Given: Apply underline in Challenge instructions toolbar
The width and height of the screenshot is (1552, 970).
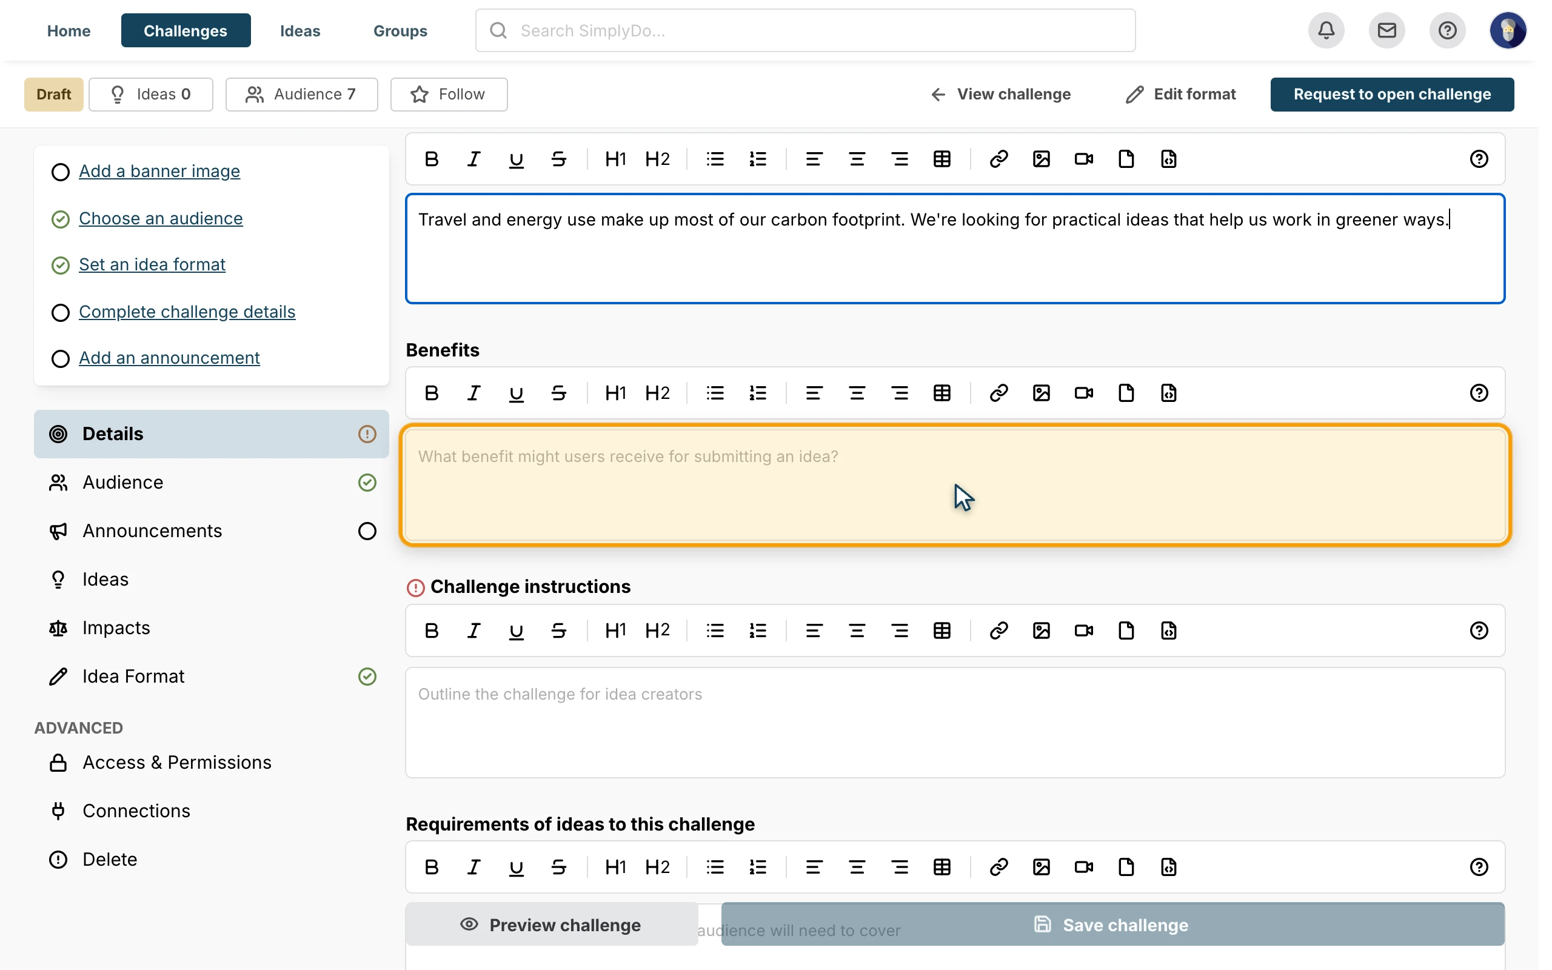Looking at the screenshot, I should point(517,630).
